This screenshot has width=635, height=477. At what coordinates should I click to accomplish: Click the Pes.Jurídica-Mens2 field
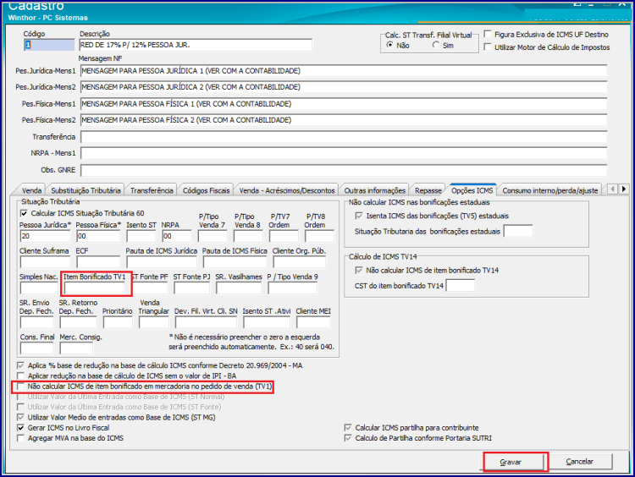click(x=344, y=87)
